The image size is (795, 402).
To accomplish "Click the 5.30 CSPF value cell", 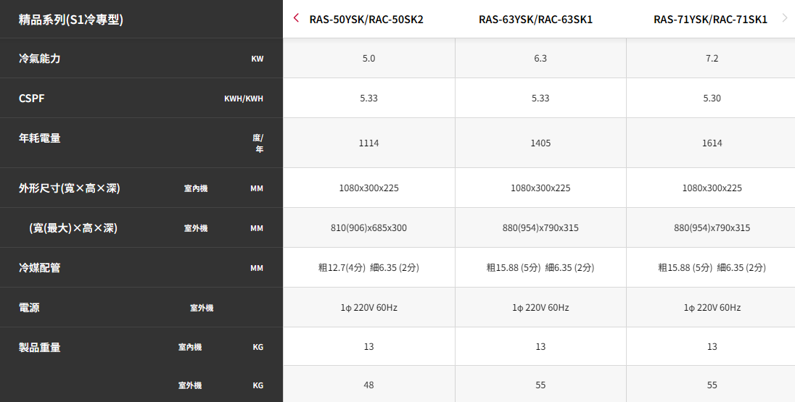I will coord(712,99).
